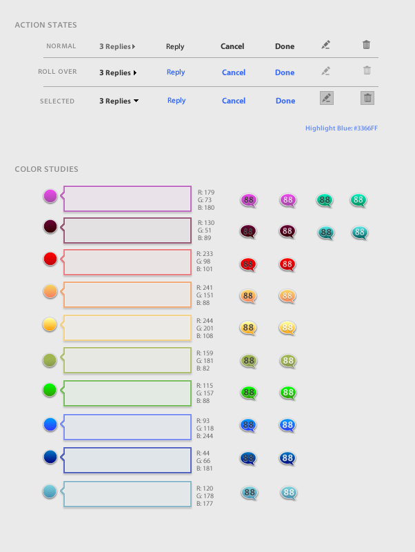Click the selected-state trash delete icon
The height and width of the screenshot is (552, 415).
tap(367, 98)
